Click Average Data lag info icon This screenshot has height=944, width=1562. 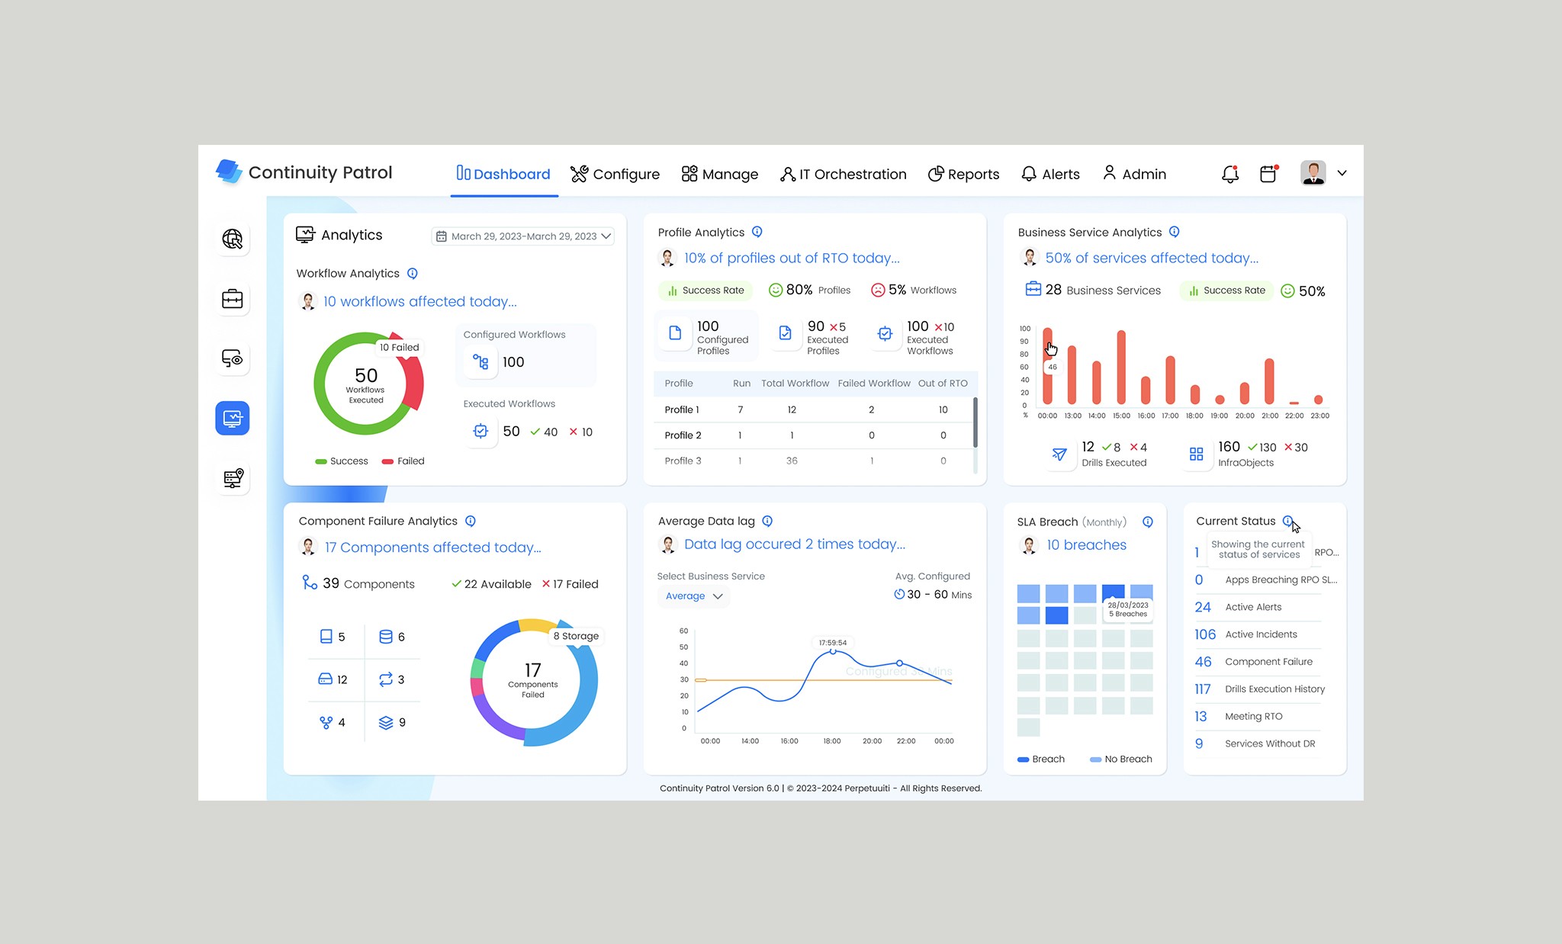point(768,521)
